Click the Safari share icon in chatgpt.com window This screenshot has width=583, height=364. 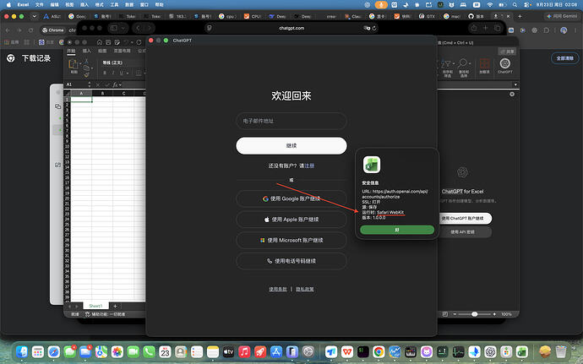[474, 28]
